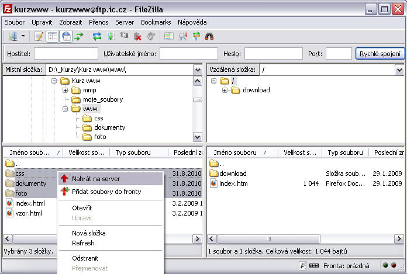Toggle the local directory tree view
This screenshot has width=407, height=274.
click(53, 36)
